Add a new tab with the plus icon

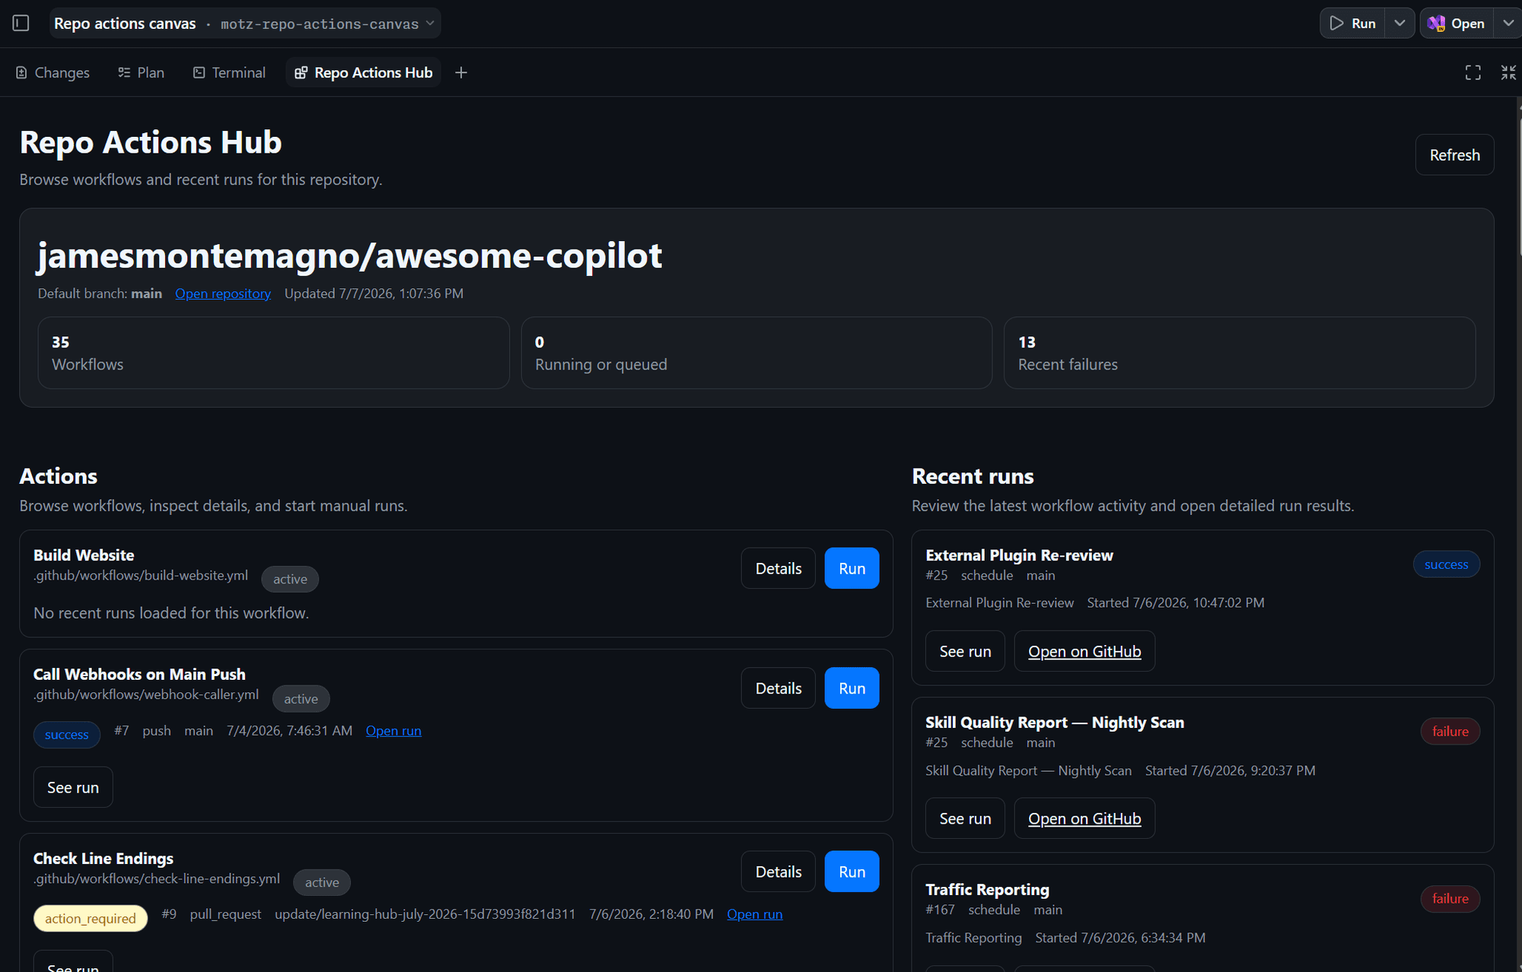[x=460, y=72]
